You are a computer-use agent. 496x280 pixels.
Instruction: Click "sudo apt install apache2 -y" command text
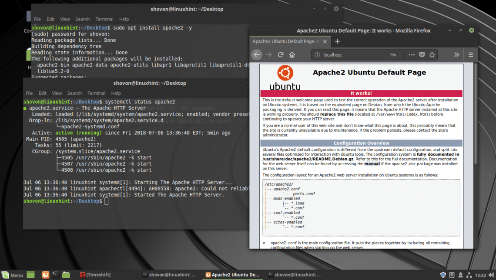152,28
